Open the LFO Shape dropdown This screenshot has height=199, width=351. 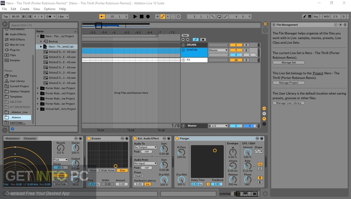point(259,151)
